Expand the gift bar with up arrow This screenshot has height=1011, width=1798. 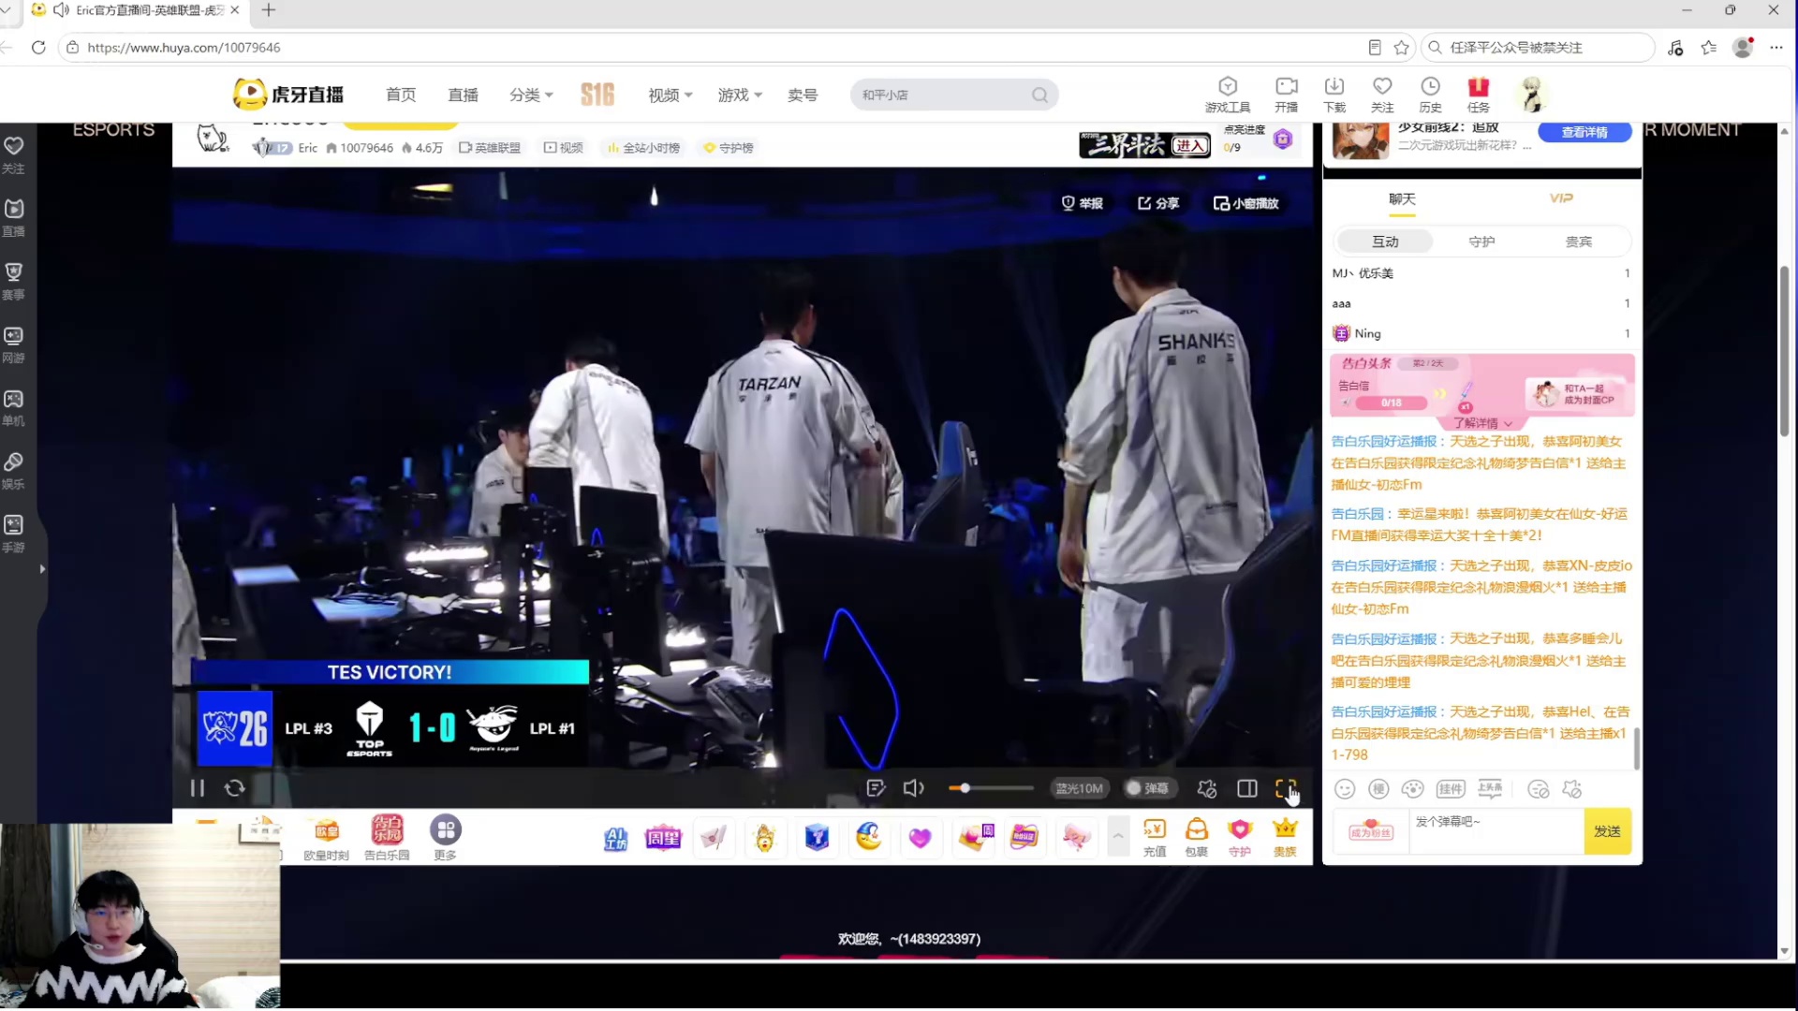point(1118,836)
